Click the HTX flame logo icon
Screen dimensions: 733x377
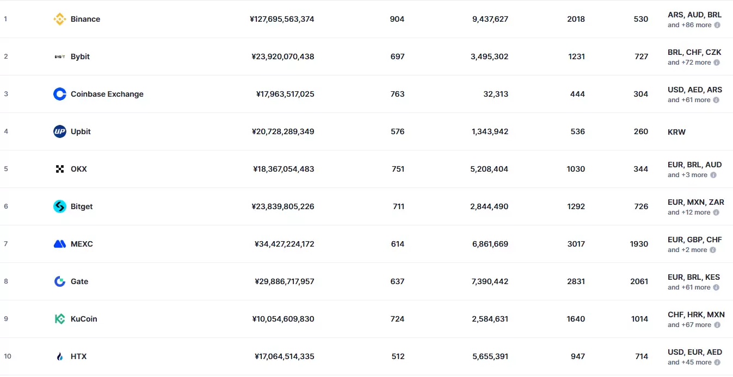coord(60,356)
